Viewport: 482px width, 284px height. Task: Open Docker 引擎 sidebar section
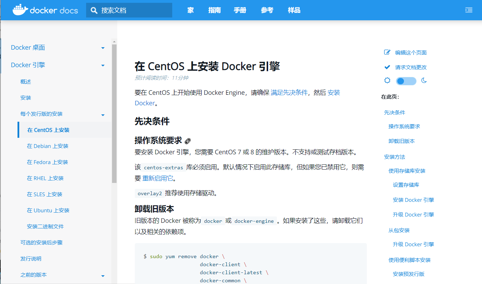pyautogui.click(x=28, y=65)
